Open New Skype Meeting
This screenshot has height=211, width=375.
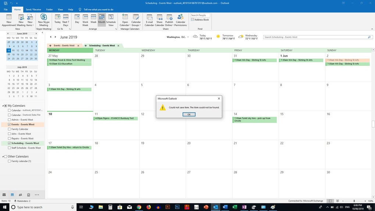click(44, 18)
